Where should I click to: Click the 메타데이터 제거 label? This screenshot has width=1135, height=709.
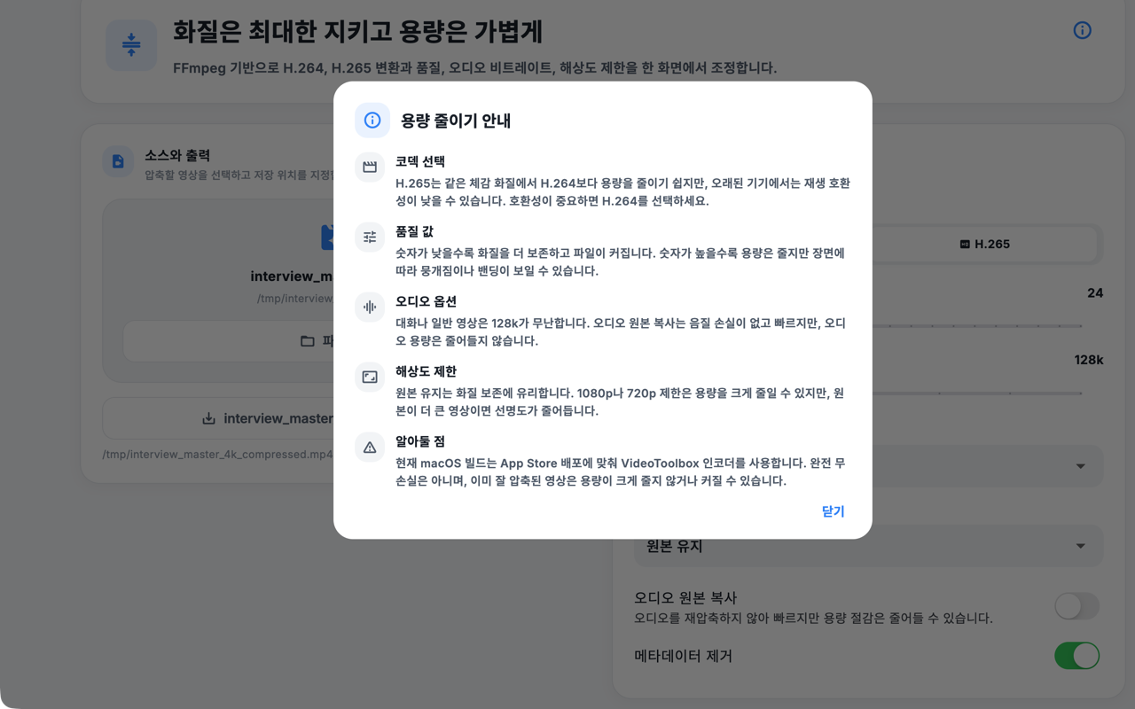(683, 656)
